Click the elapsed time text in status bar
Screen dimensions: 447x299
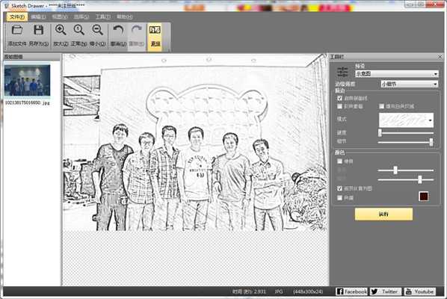click(249, 292)
